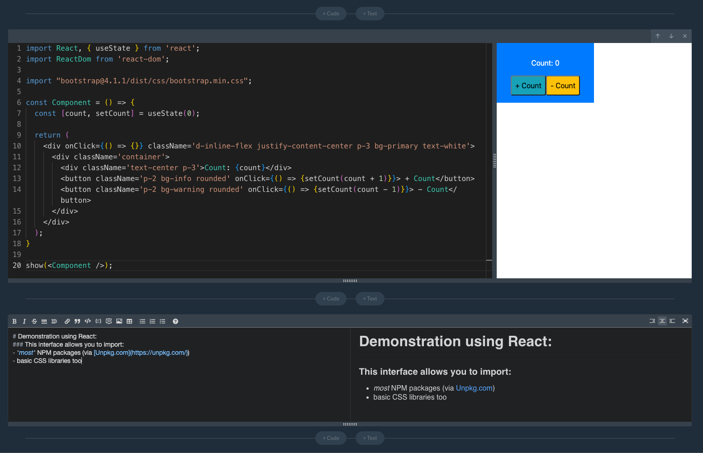The height and width of the screenshot is (453, 703).
Task: Insert inline code with the </> icon
Action: (88, 321)
